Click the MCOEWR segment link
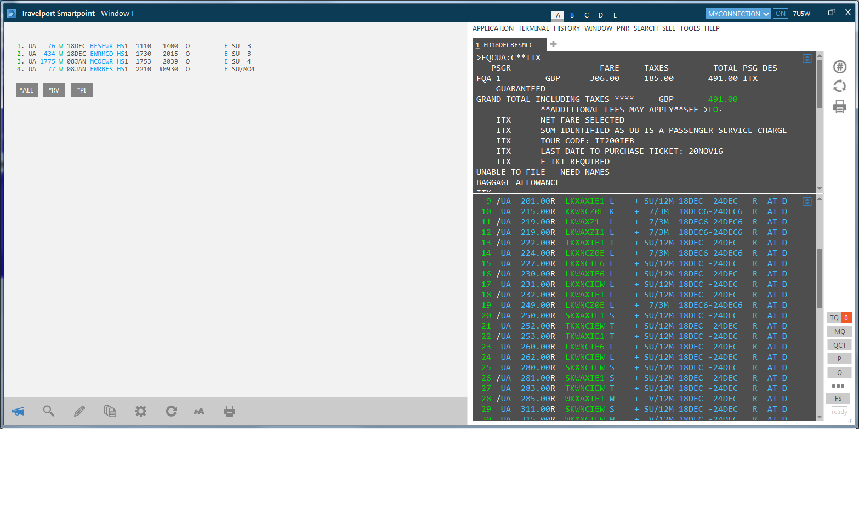 tap(101, 62)
